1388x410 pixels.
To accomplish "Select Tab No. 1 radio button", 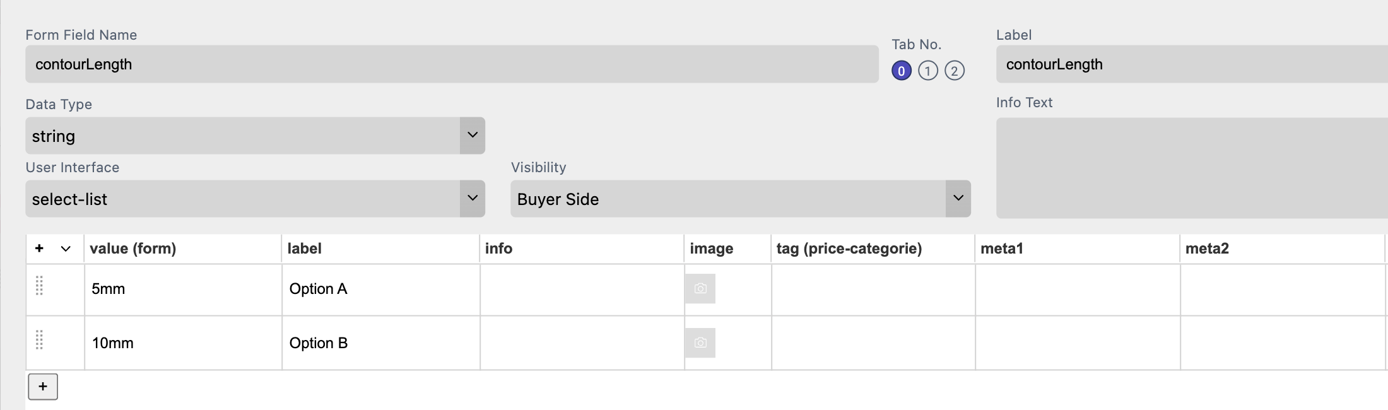I will 927,71.
